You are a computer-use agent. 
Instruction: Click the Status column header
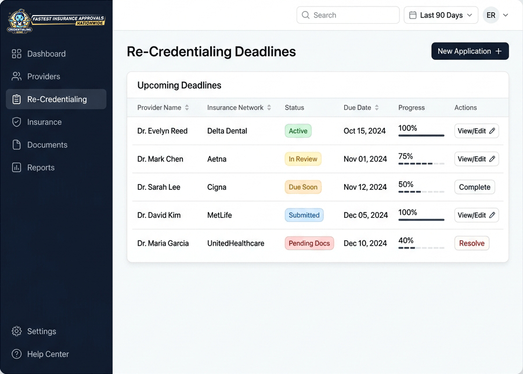click(294, 107)
